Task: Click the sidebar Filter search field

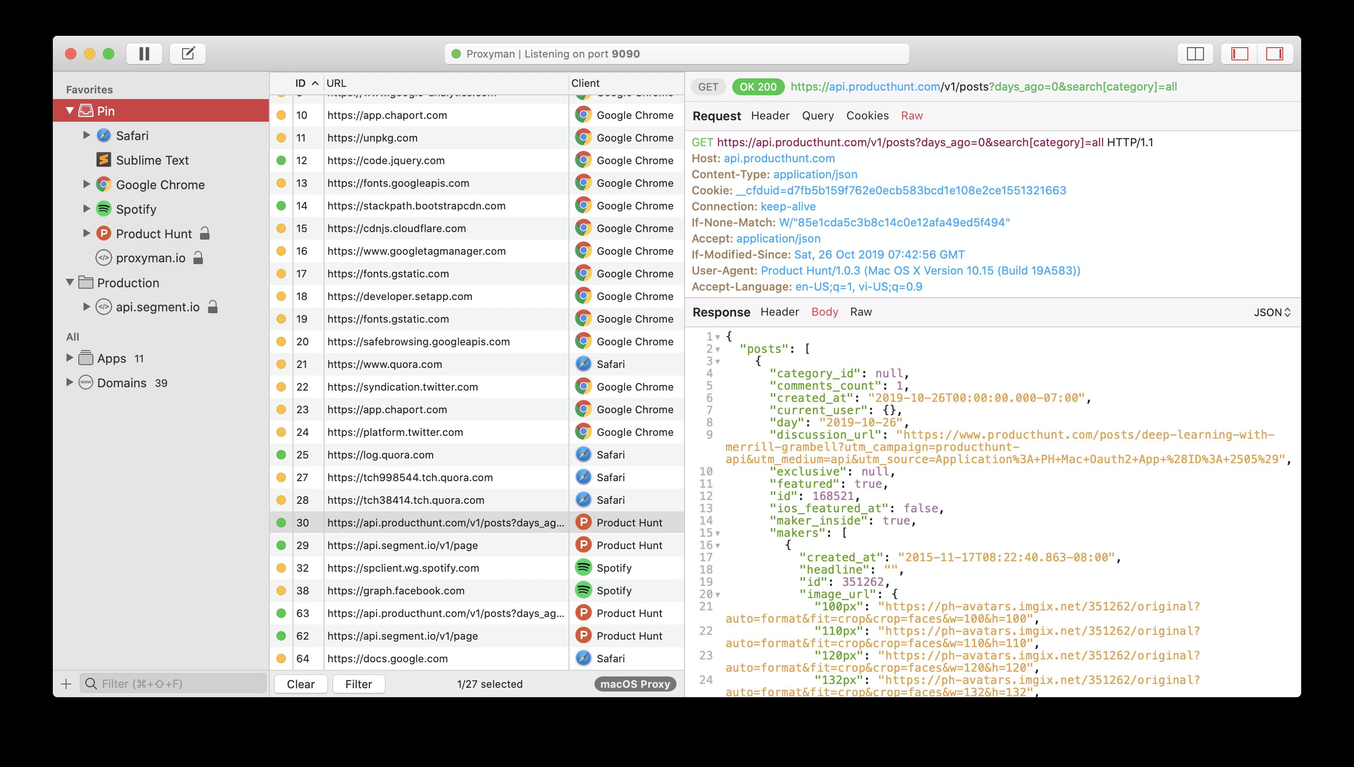Action: (x=173, y=684)
